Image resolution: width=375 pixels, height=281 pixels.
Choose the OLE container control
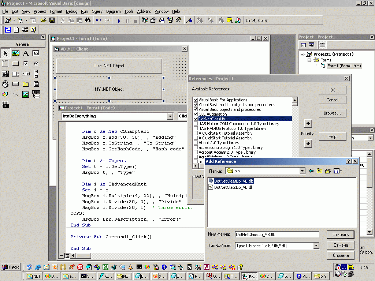[x=5, y=105]
